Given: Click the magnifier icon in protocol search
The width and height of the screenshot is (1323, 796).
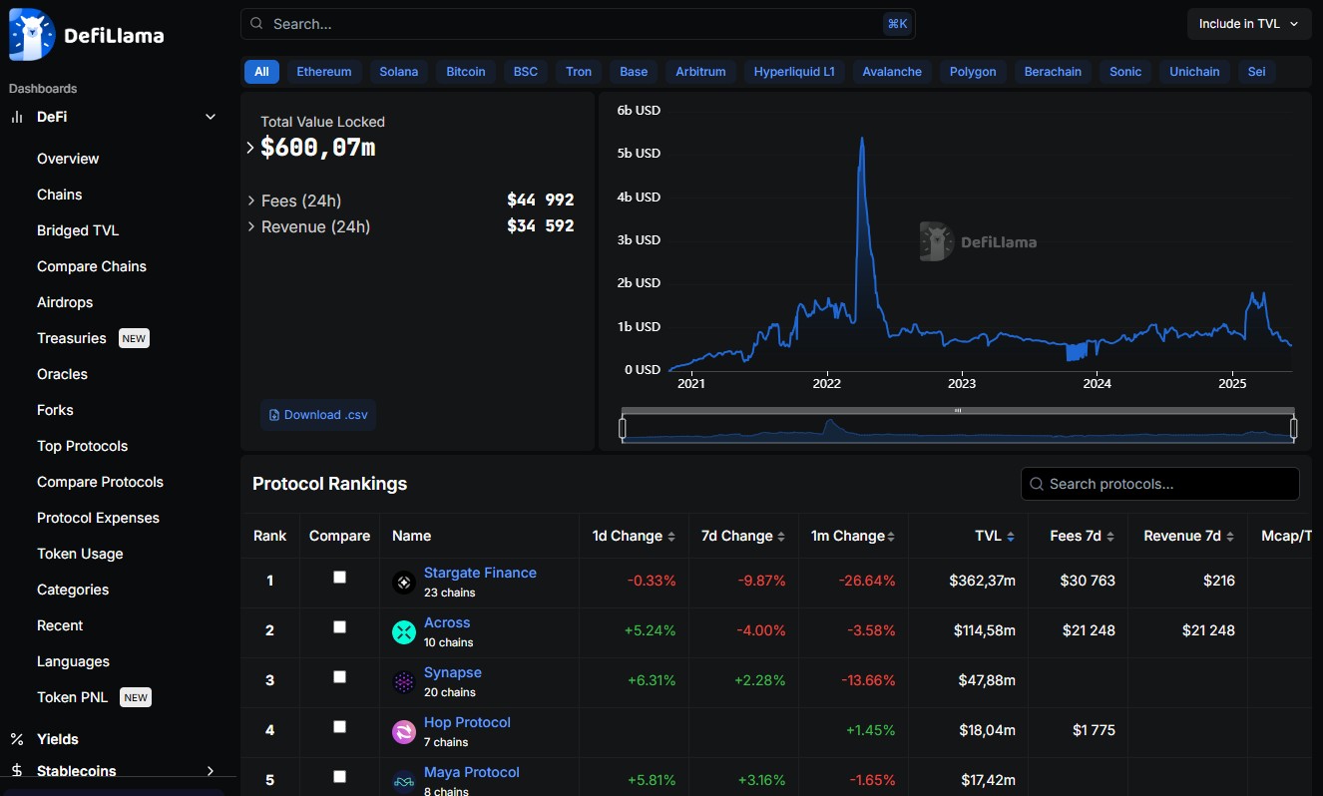Looking at the screenshot, I should [x=1037, y=484].
